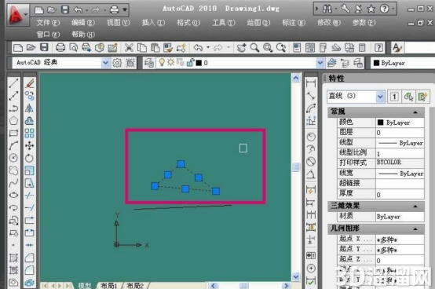Open the Workspace Settings gear icon
Viewport: 435px width, 289px height.
(117, 63)
